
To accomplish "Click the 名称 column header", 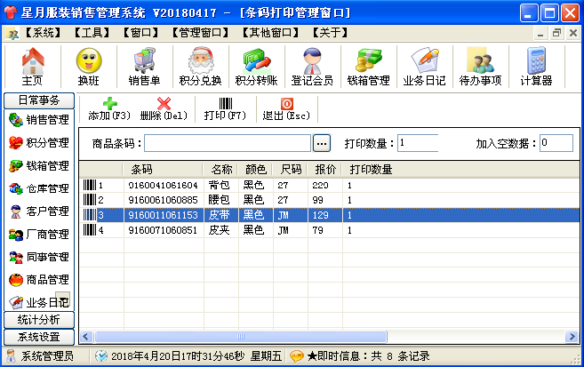I will pos(220,170).
